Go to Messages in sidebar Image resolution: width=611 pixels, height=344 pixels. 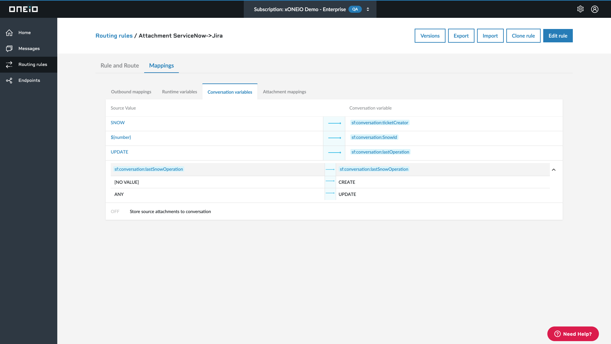[29, 48]
